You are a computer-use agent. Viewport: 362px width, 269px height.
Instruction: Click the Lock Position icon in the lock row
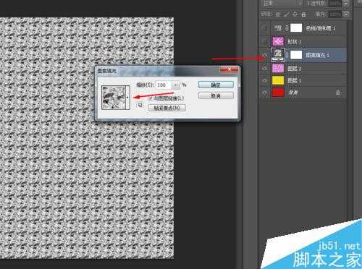pyautogui.click(x=295, y=14)
